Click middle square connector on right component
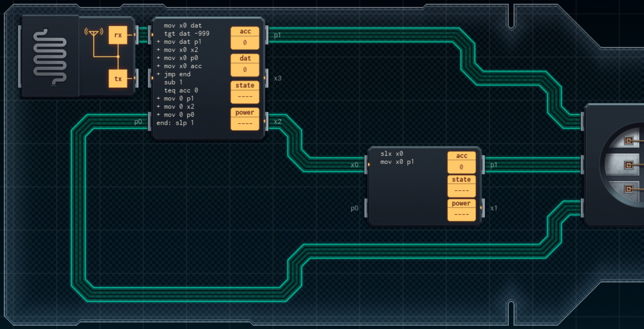Screen dimensions: 644x329 tap(629, 165)
